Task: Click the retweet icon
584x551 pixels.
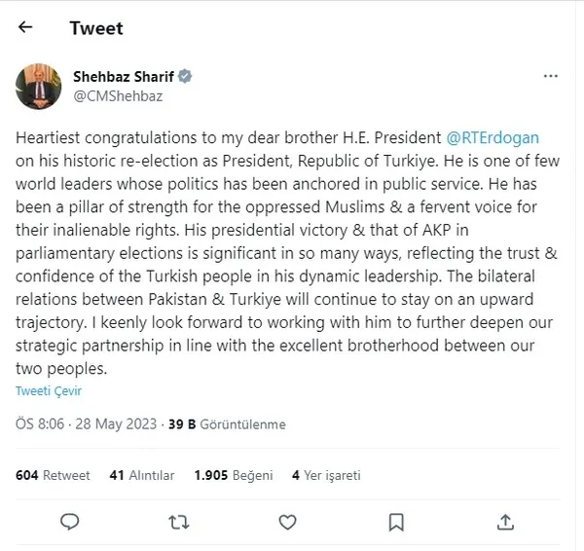Action: [x=179, y=522]
